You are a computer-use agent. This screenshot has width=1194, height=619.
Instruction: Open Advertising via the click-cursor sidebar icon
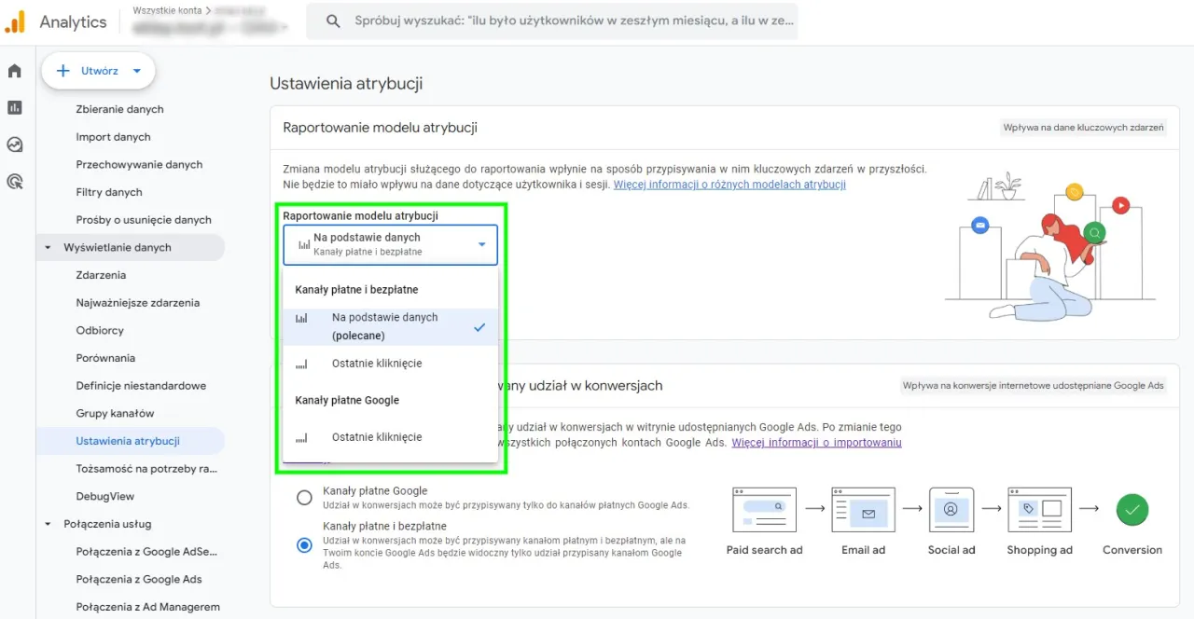[14, 181]
